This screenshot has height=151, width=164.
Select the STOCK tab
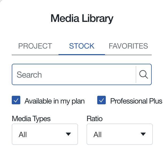point(82,46)
